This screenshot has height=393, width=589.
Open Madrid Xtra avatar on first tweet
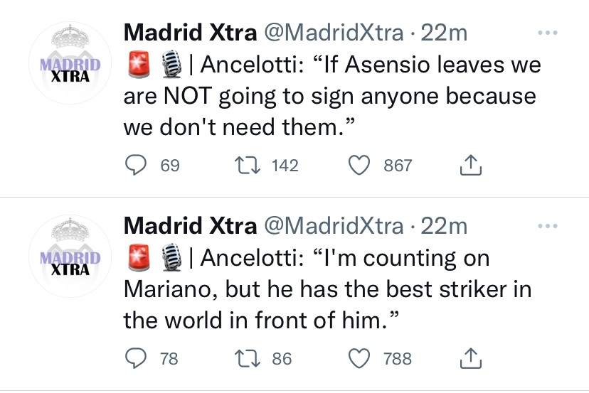click(70, 65)
